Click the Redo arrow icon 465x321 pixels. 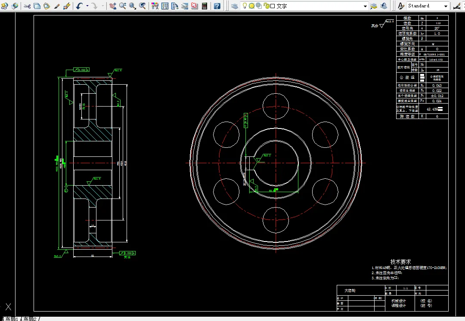click(x=94, y=6)
